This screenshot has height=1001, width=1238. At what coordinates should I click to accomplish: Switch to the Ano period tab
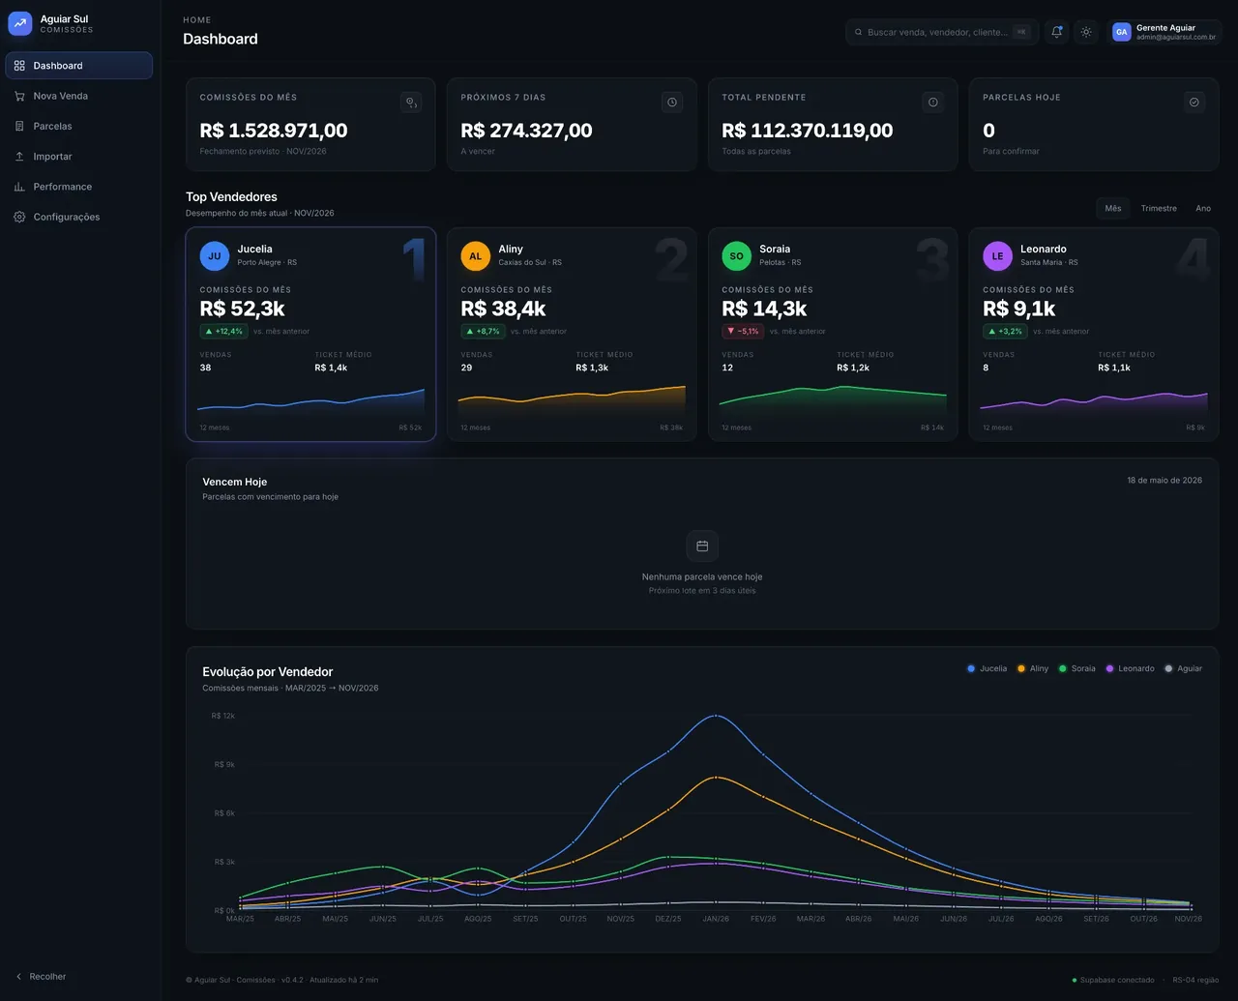(x=1203, y=209)
